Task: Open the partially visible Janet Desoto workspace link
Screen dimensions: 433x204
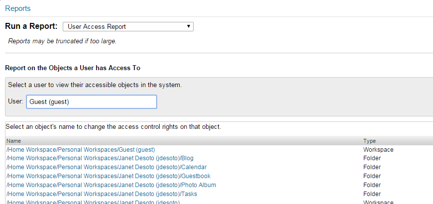Action: pos(93,202)
